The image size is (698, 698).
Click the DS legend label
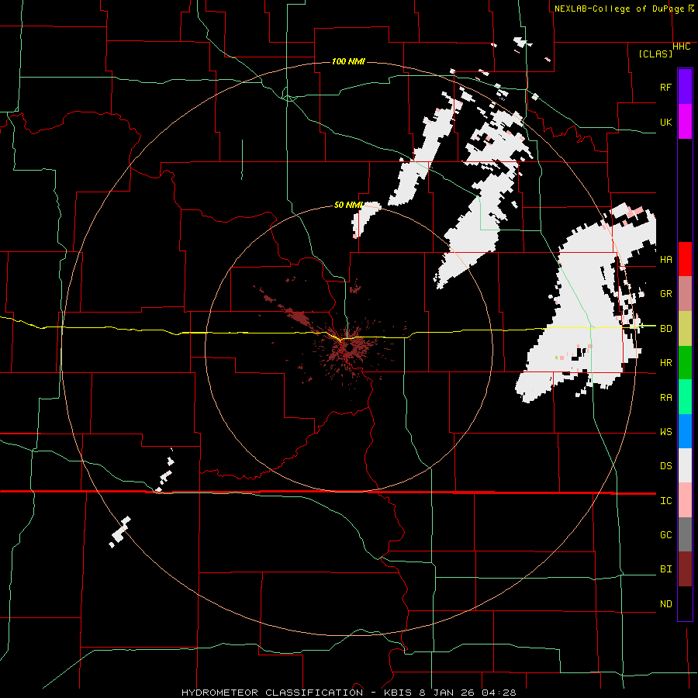point(666,466)
